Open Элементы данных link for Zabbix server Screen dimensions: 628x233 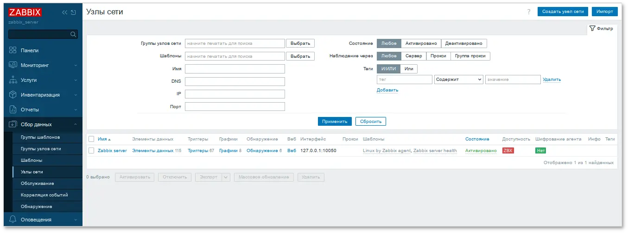pyautogui.click(x=153, y=151)
